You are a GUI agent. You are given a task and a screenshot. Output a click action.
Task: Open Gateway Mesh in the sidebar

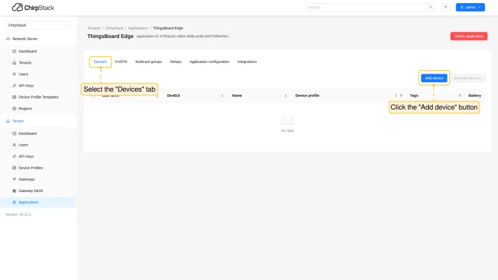click(31, 191)
